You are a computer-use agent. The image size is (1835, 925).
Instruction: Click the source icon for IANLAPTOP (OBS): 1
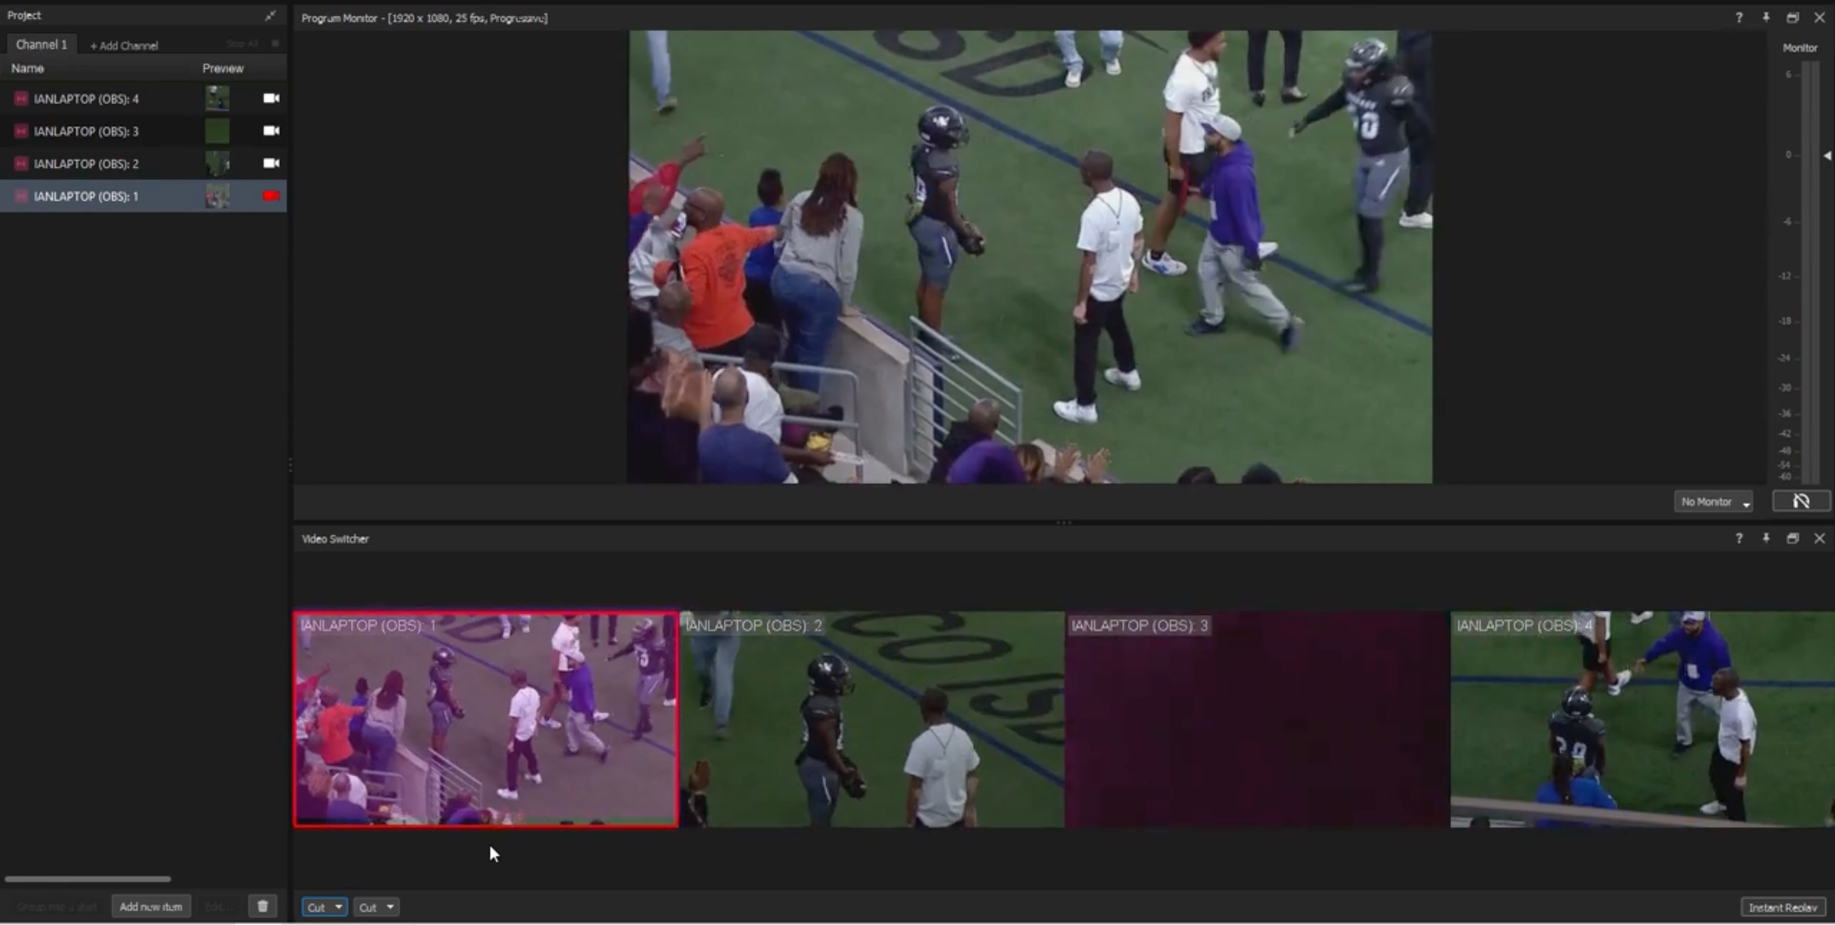coord(21,196)
